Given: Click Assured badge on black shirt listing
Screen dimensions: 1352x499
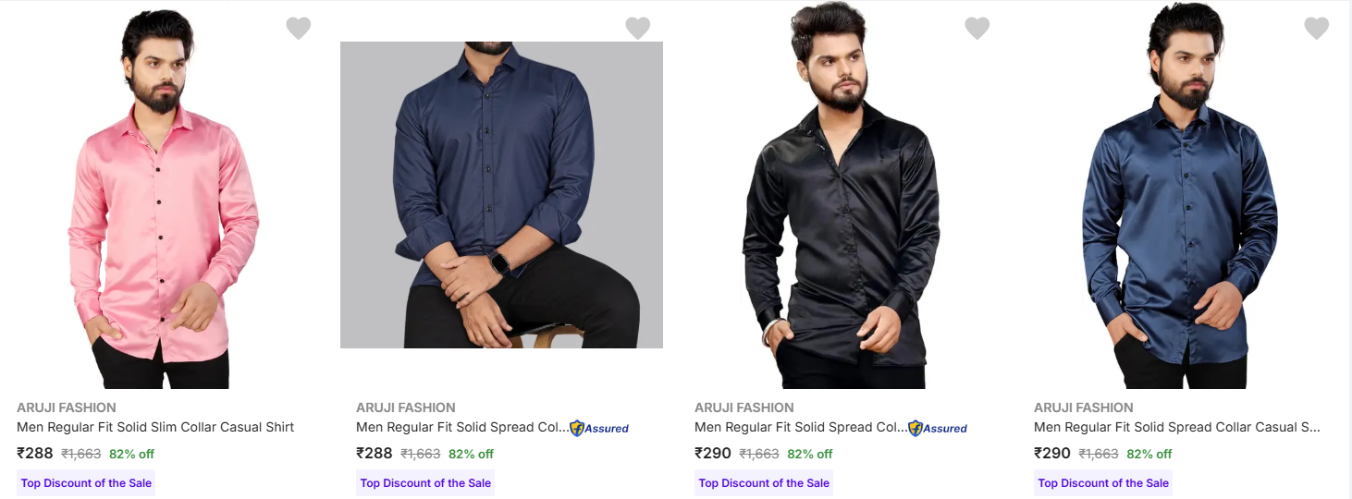Looking at the screenshot, I should point(938,428).
